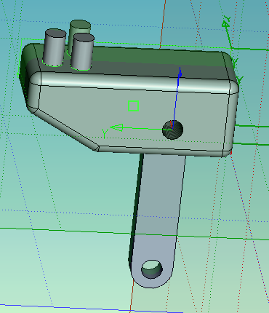
Task: Click the Y axis arrowhead at top right
Action: (225, 24)
